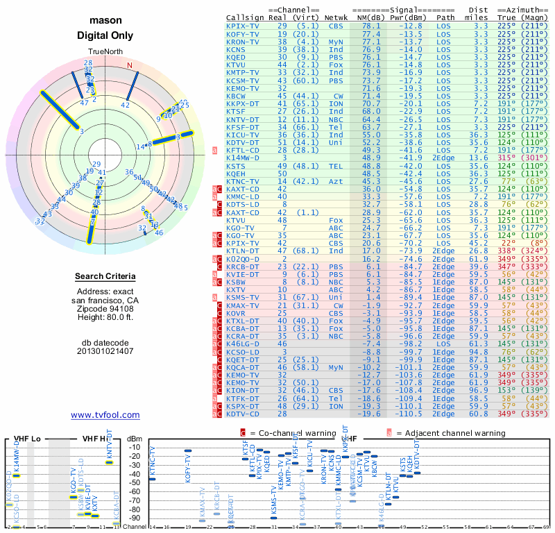Open the KTSF callsign link
The width and height of the screenshot is (555, 533).
point(236,111)
